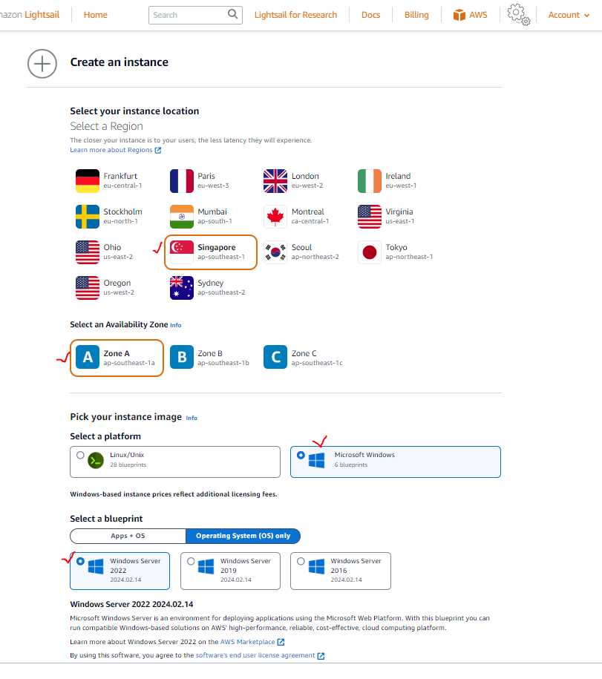Open the Account dropdown menu

[x=569, y=15]
